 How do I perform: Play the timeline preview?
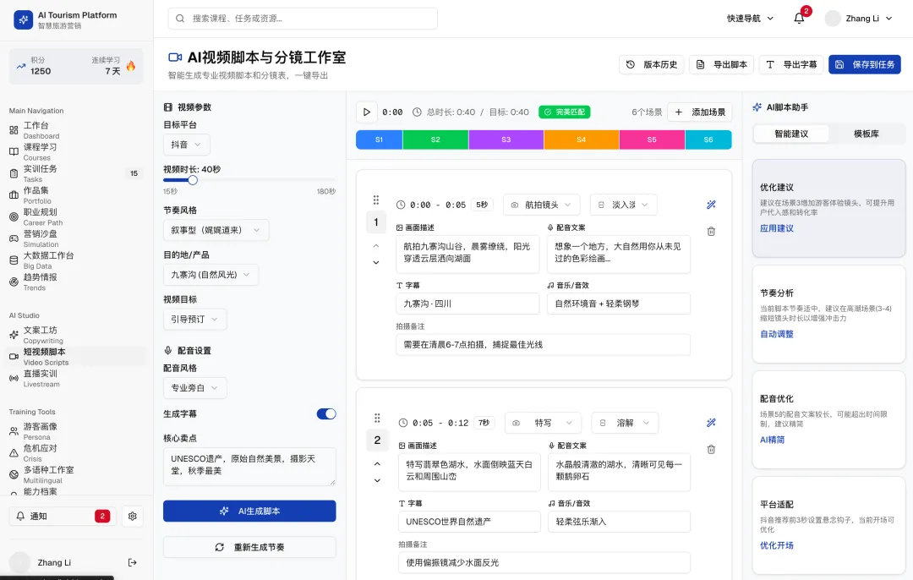(x=366, y=112)
